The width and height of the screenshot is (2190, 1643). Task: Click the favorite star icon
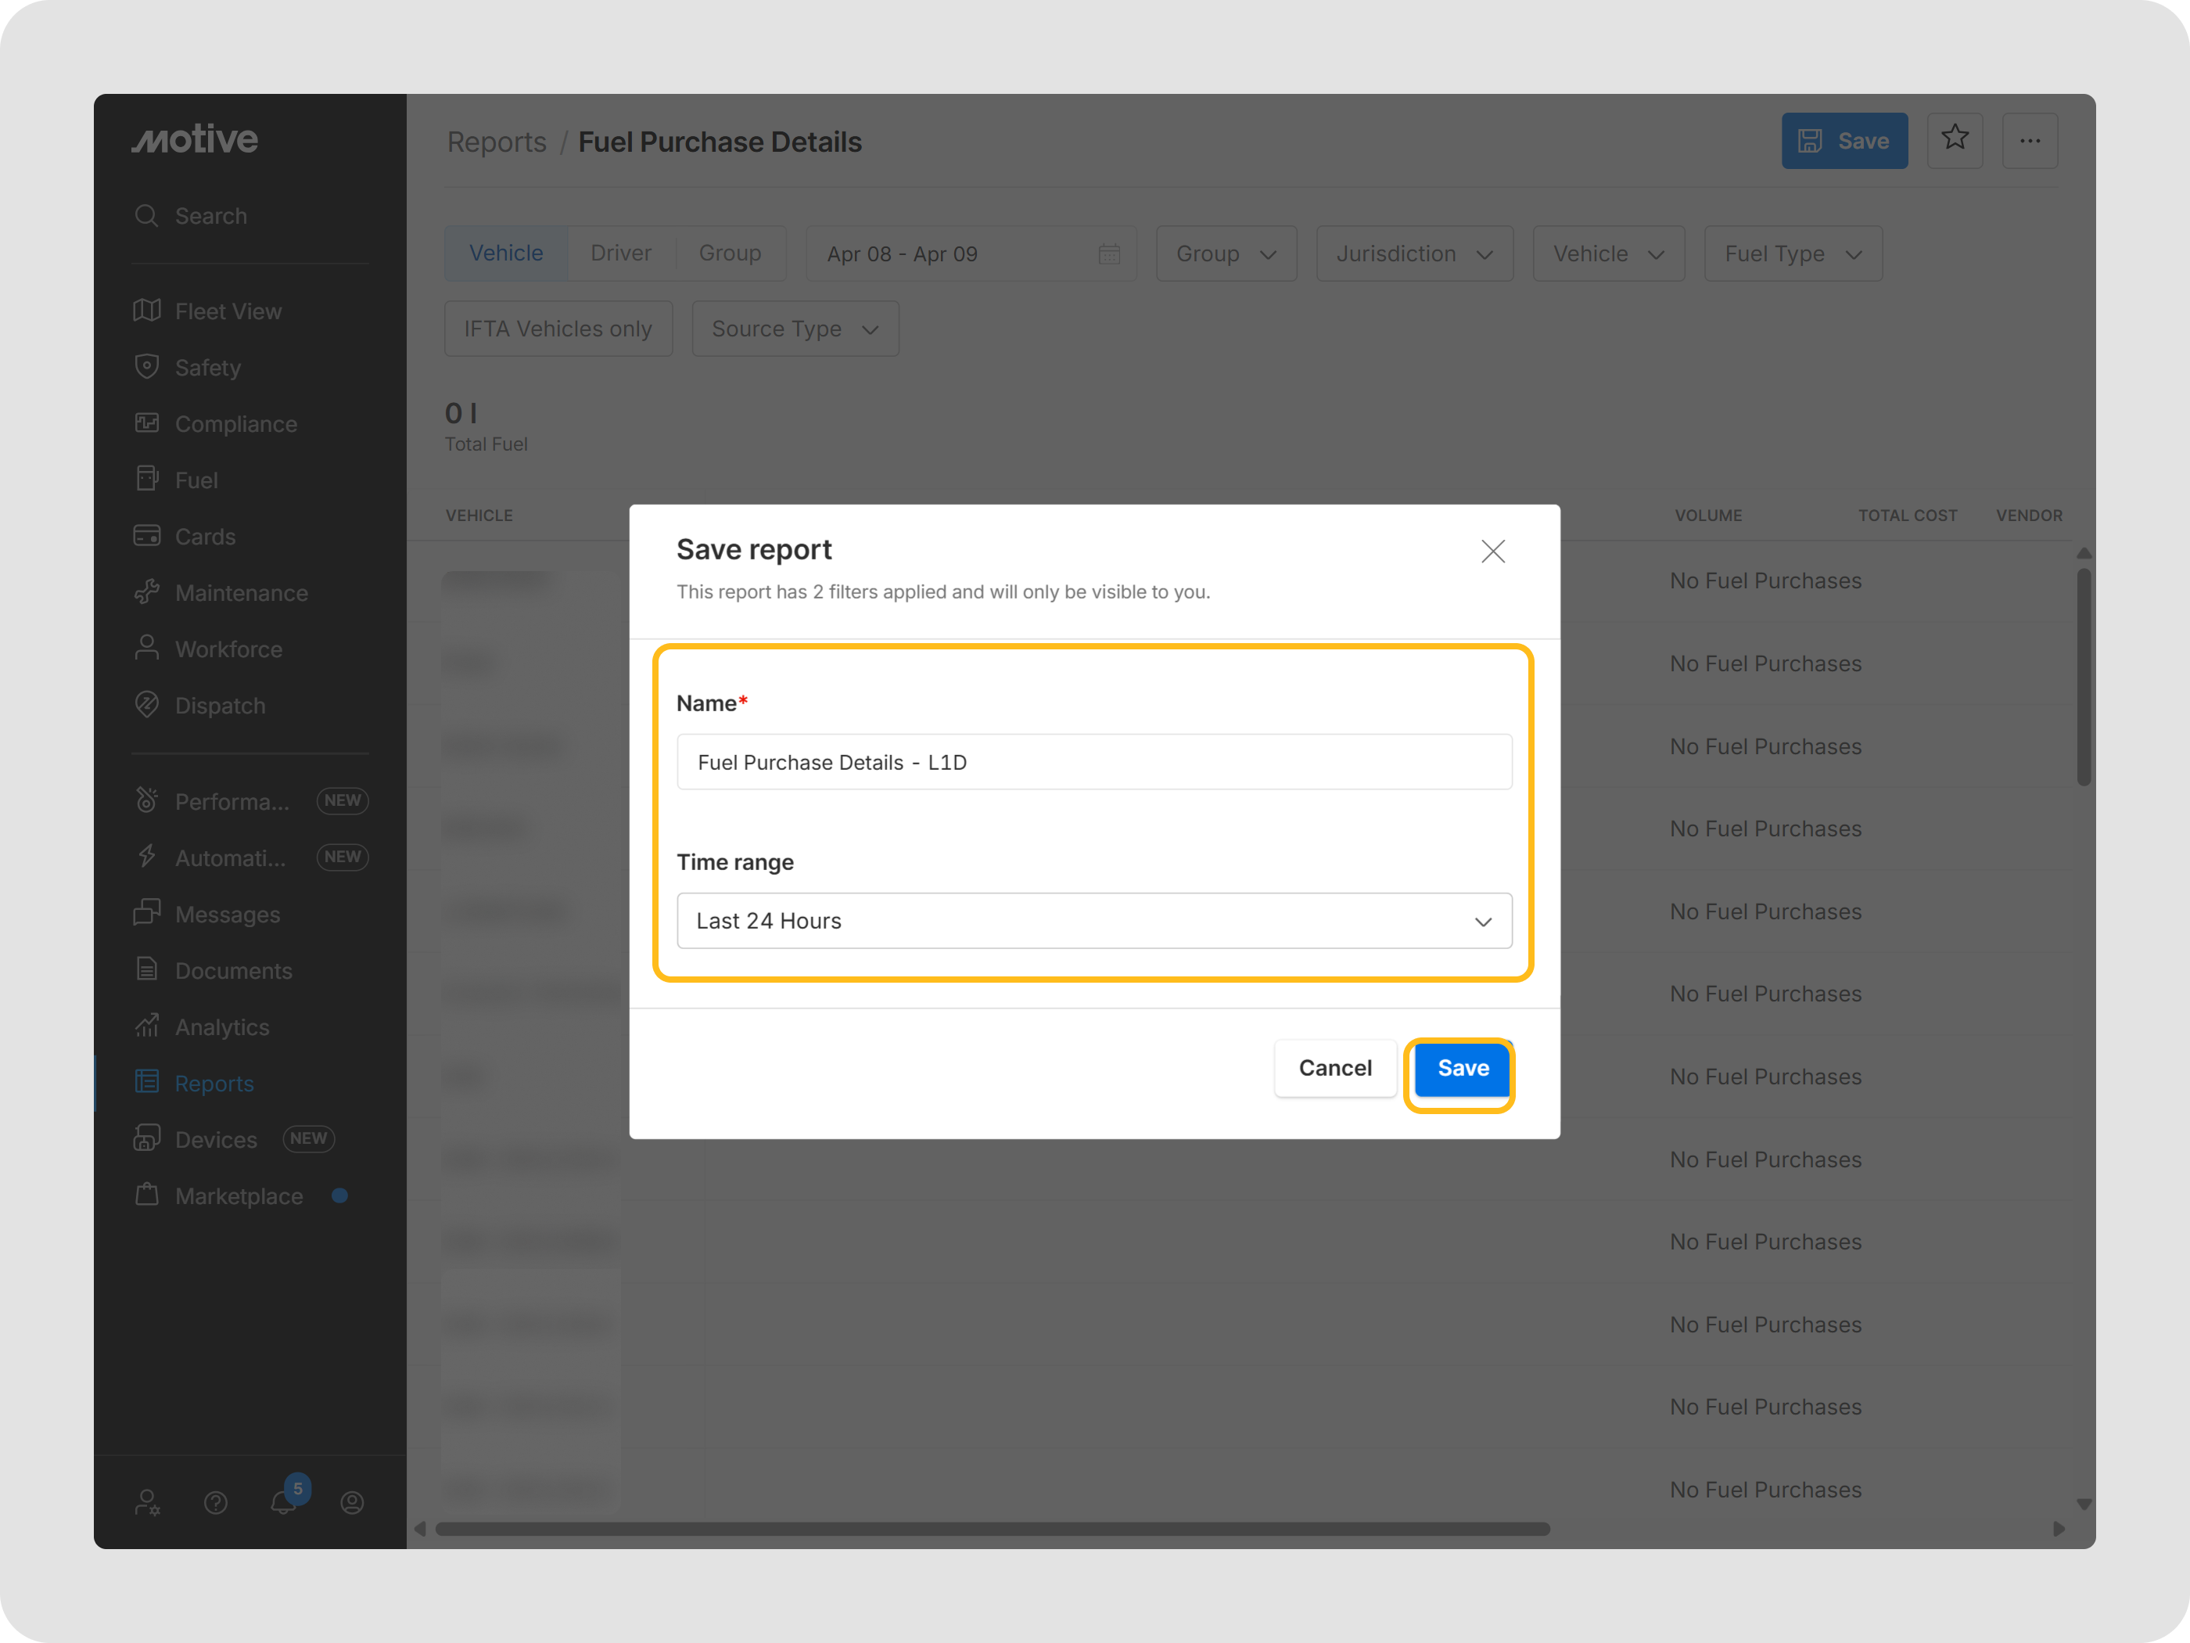[1955, 139]
